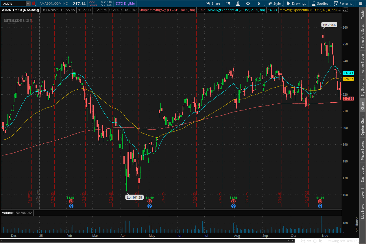Click the yellow 228.87 price-axis label
This screenshot has width=366, height=244.
tap(348, 79)
